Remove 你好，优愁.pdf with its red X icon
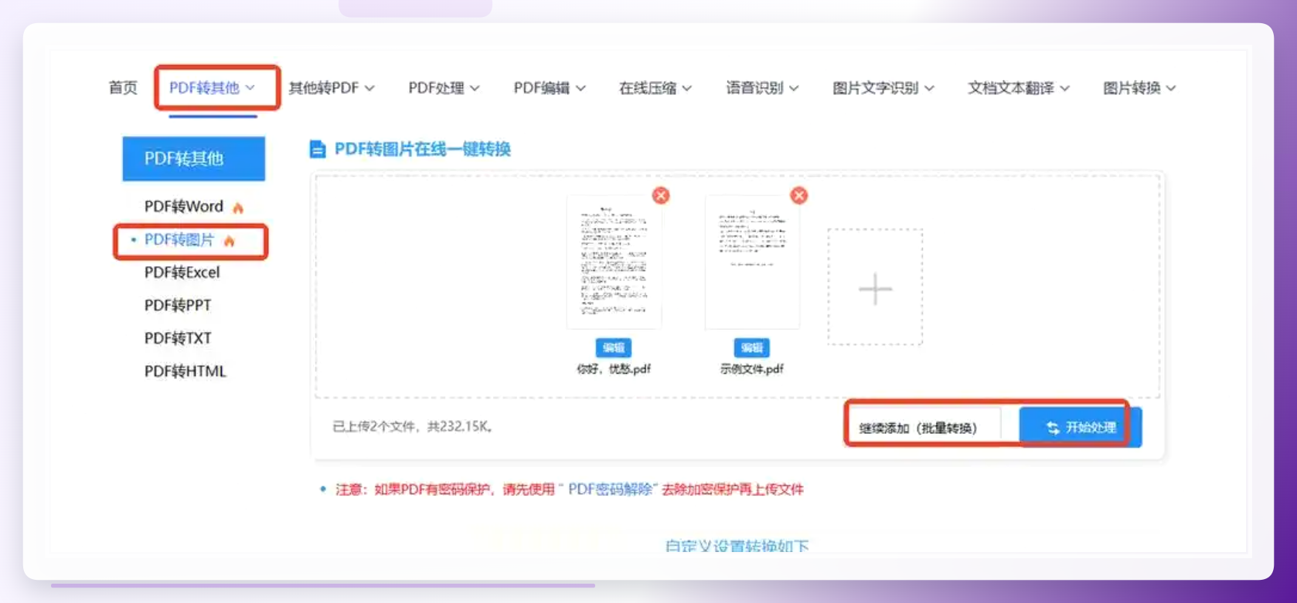The image size is (1297, 603). point(661,195)
